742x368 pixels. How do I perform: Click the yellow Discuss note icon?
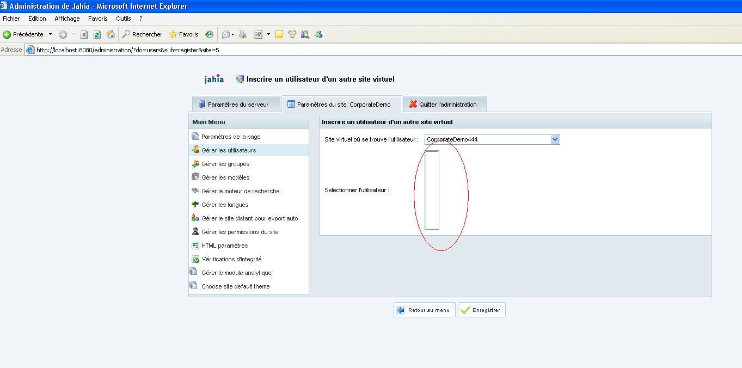coord(279,34)
